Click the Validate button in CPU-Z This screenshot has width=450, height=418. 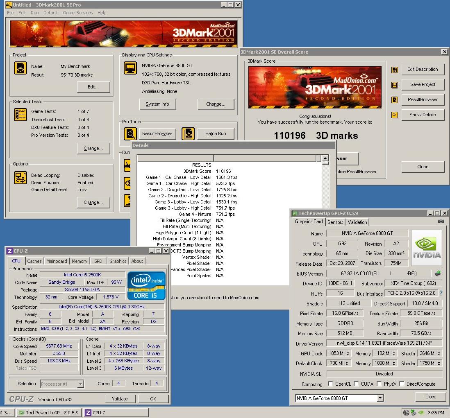tap(120, 399)
